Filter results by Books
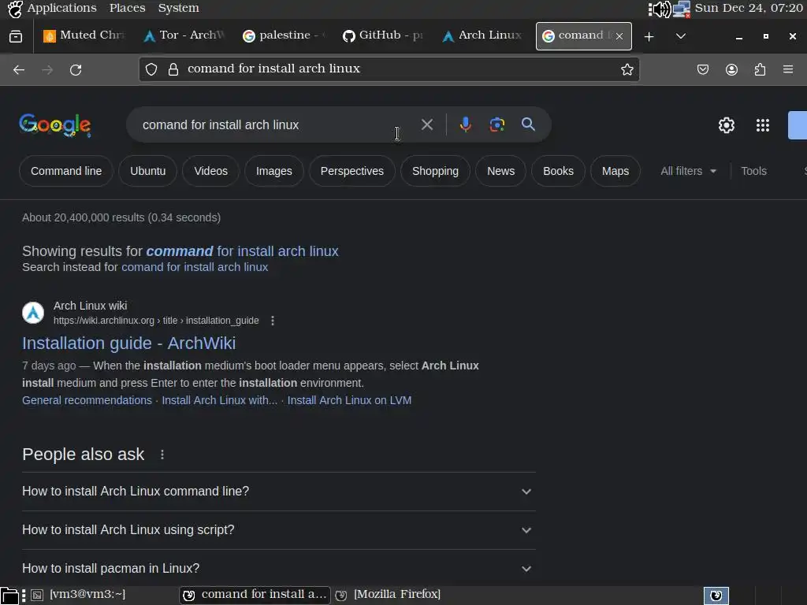Viewport: 807px width, 605px height. [558, 171]
